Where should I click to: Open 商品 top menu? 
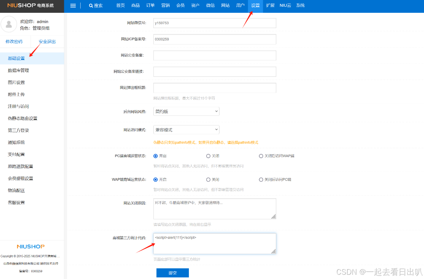pyautogui.click(x=136, y=5)
